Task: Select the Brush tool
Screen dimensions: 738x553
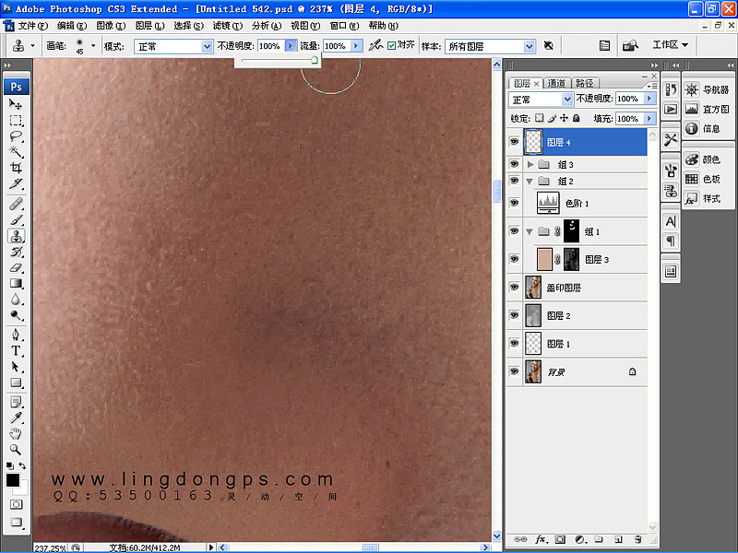Action: tap(16, 220)
